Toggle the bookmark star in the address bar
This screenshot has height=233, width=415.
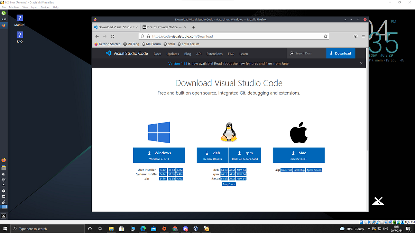click(325, 36)
